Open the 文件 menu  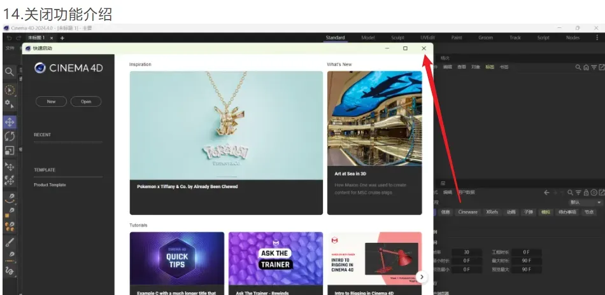pos(10,48)
